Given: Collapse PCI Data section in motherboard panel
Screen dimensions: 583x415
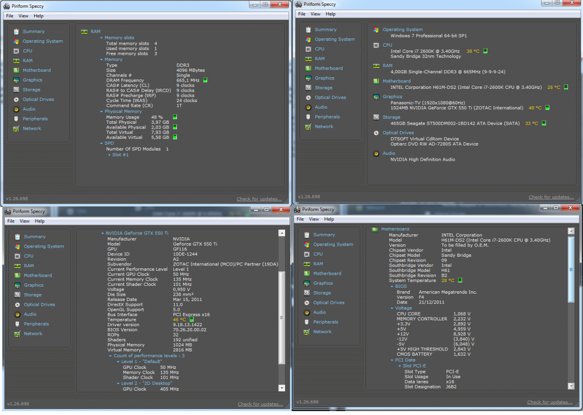Looking at the screenshot, I should click(392, 361).
